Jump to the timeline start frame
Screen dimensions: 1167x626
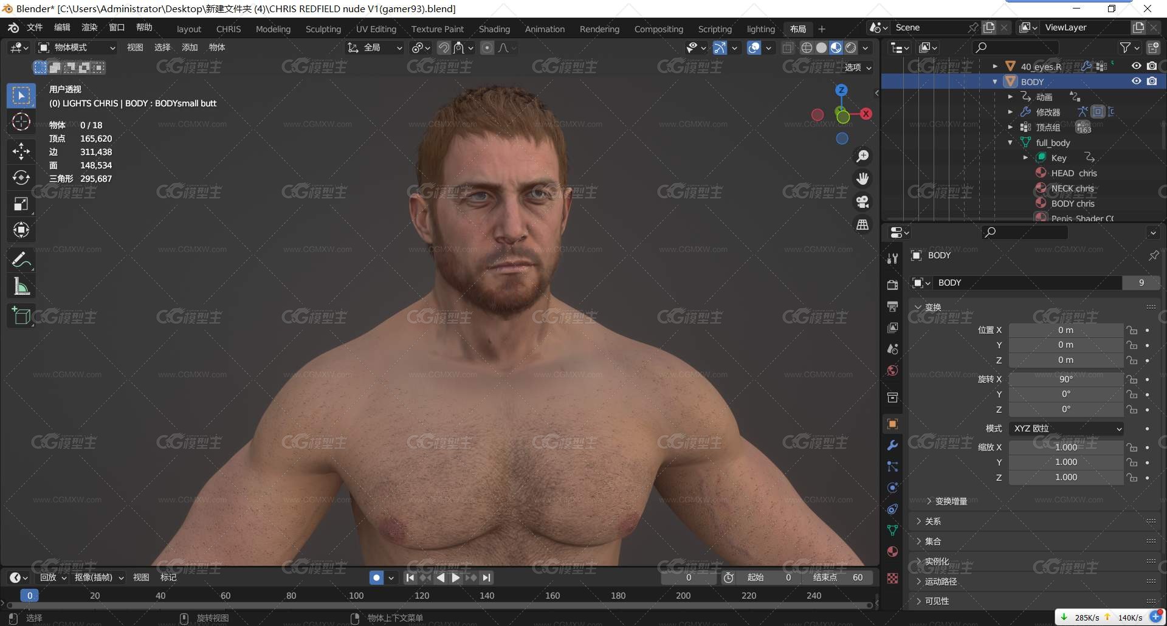(410, 578)
